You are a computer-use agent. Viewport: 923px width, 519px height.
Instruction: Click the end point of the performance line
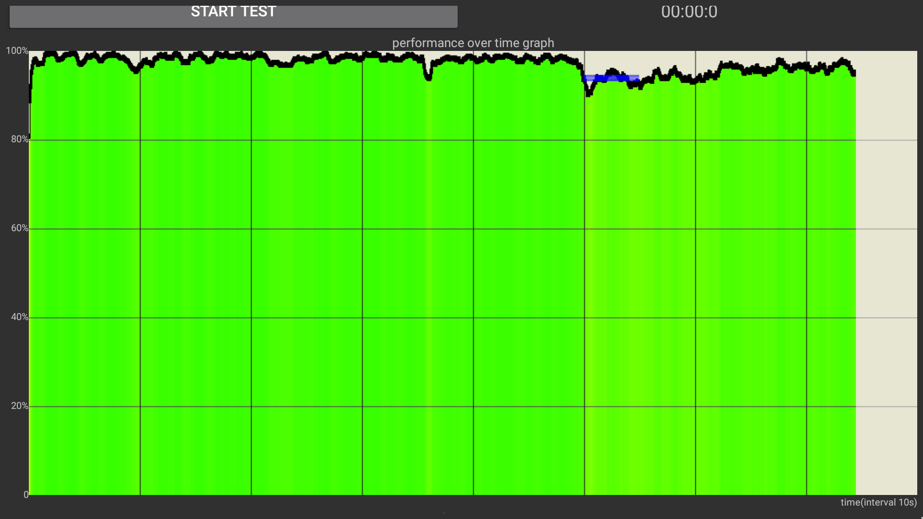(x=854, y=73)
